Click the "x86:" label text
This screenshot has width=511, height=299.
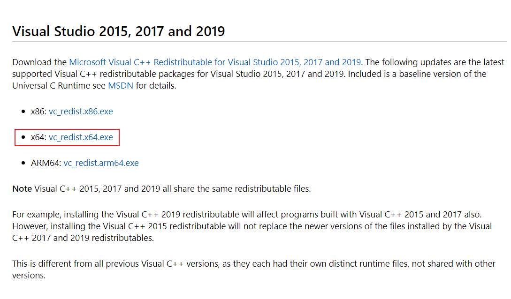[x=38, y=111]
